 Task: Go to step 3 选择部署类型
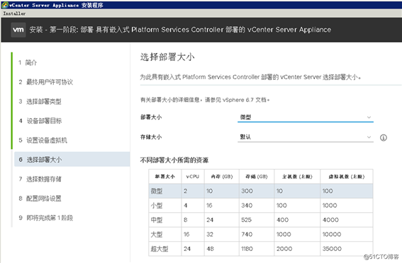click(40, 102)
